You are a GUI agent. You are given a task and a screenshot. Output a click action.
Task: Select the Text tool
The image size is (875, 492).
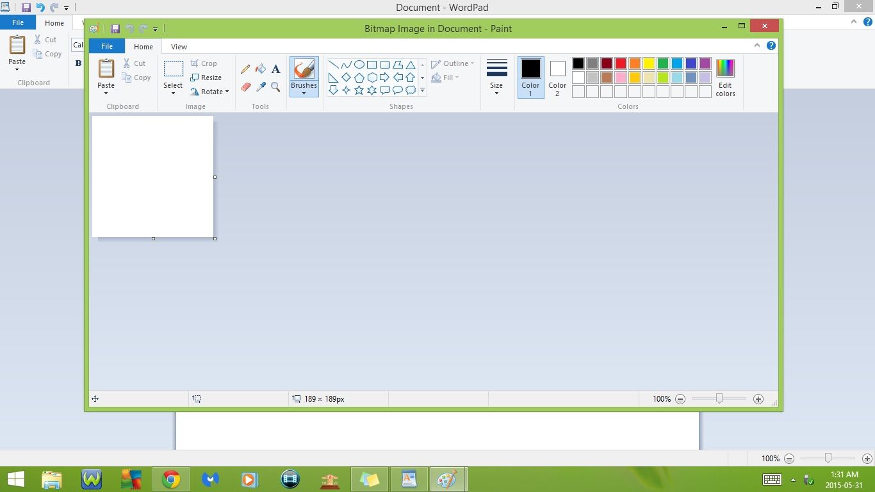pos(275,69)
